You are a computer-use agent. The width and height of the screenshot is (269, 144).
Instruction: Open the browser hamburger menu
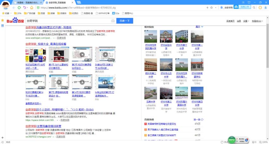point(243,3)
